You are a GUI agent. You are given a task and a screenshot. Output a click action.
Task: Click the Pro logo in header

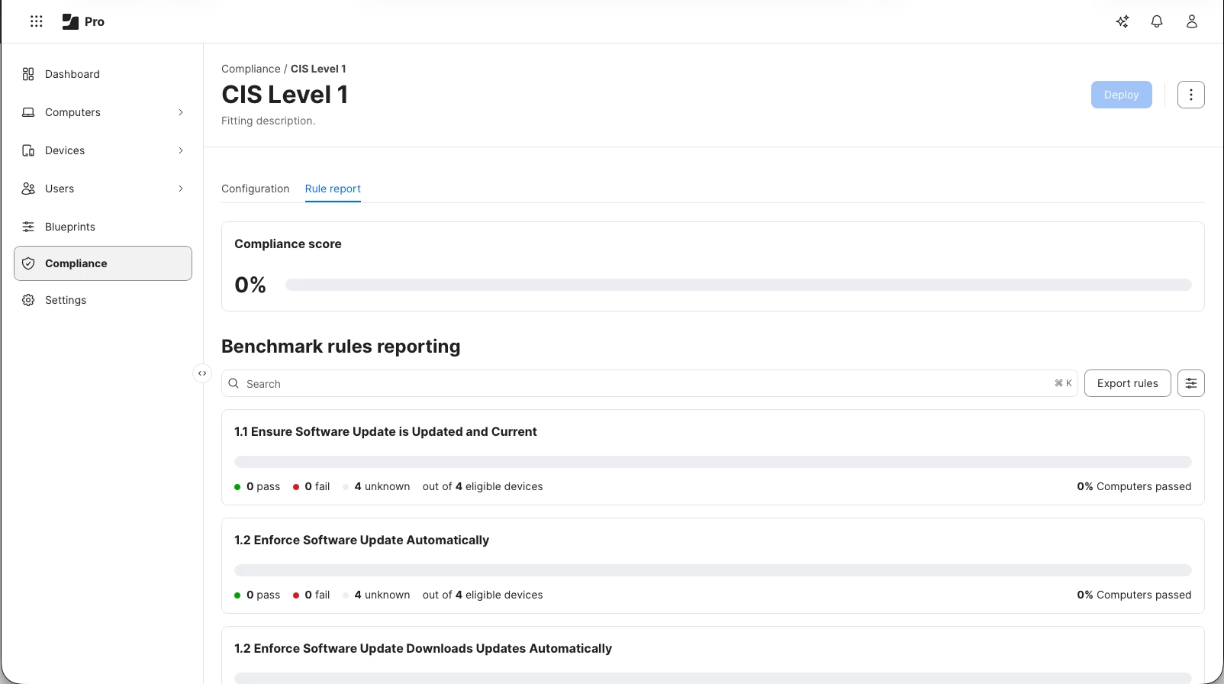pyautogui.click(x=83, y=21)
